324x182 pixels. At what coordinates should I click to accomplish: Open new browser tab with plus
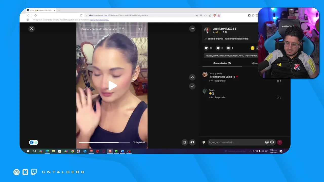59,10
